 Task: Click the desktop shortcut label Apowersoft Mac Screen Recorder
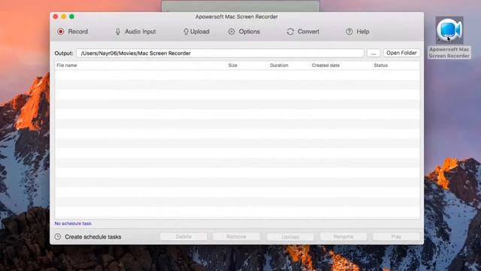coord(449,53)
